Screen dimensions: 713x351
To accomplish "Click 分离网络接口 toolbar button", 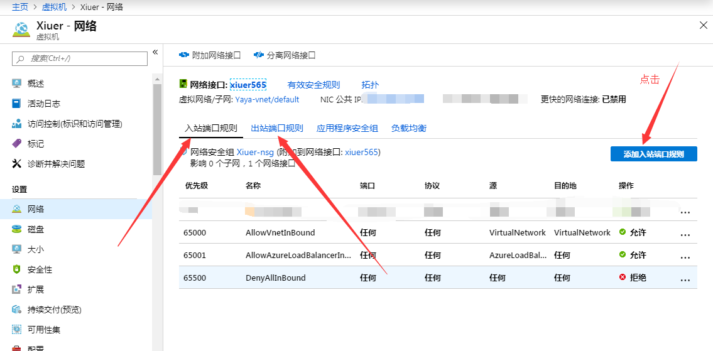I will (284, 55).
